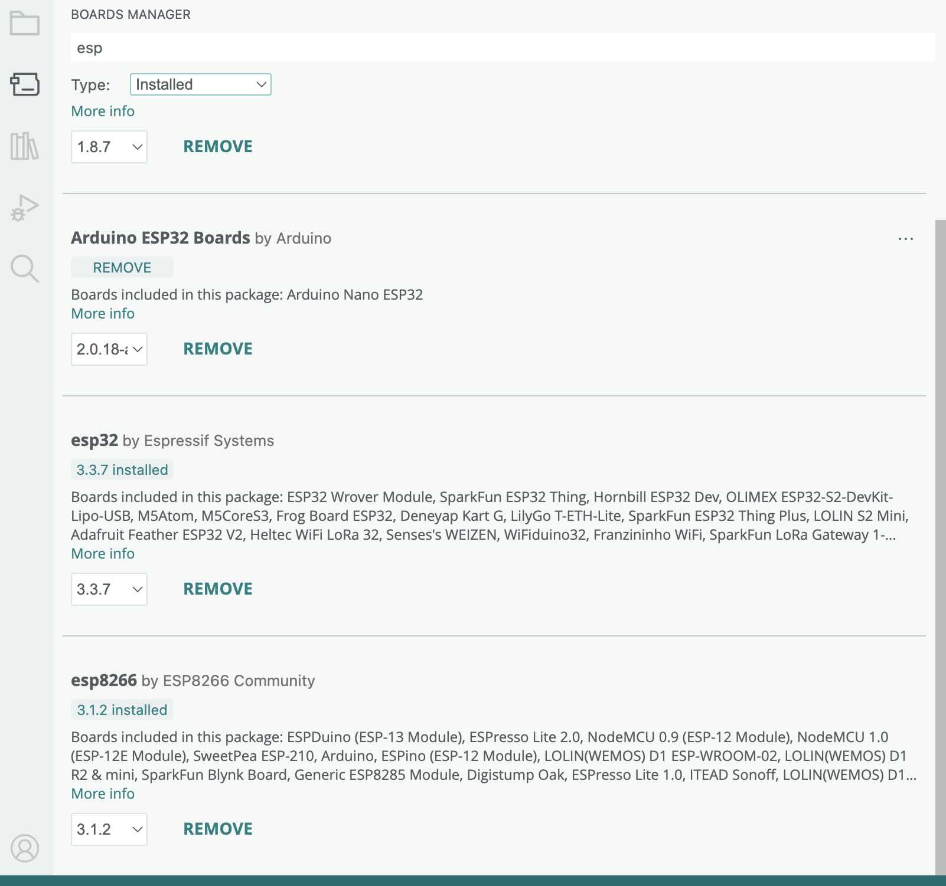Viewport: 946px width, 886px height.
Task: Open More info for the esp8266 package
Action: [x=102, y=794]
